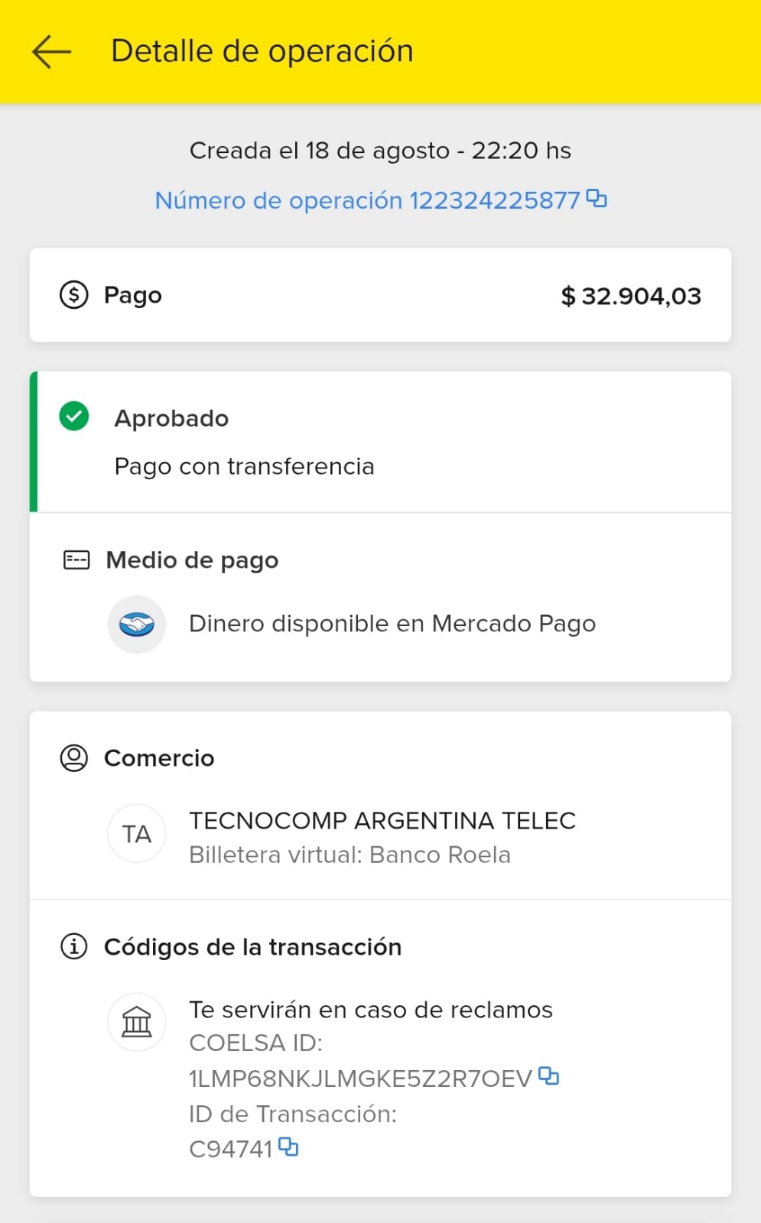Tap the Medio de pago card icon
The image size is (761, 1223).
pyautogui.click(x=76, y=560)
